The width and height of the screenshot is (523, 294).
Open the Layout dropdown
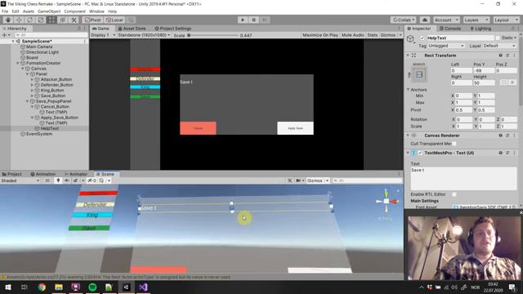(506, 20)
